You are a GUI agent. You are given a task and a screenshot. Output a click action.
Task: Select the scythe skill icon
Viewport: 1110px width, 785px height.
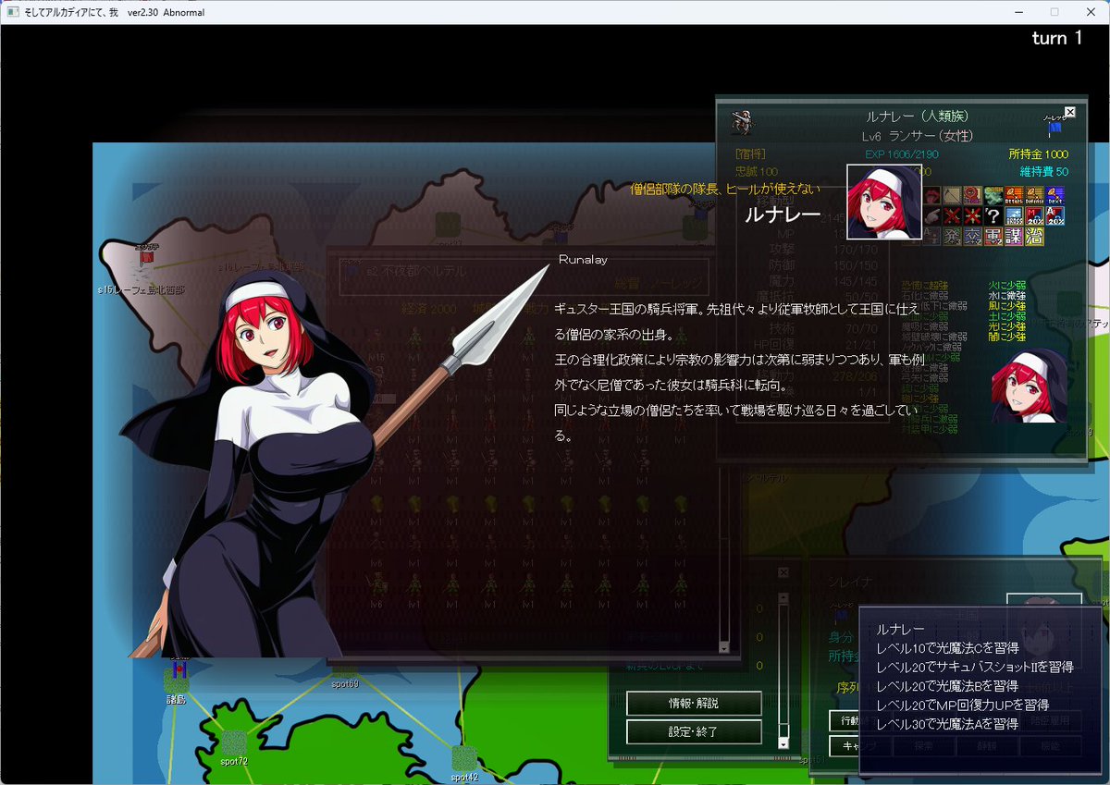pyautogui.click(x=953, y=195)
